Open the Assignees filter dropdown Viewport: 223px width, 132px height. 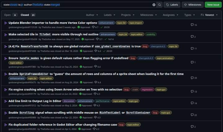(x=170, y=15)
